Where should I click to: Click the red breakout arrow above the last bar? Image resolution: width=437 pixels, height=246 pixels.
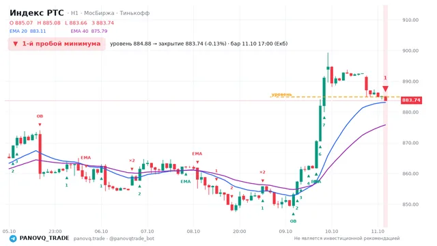point(385,89)
